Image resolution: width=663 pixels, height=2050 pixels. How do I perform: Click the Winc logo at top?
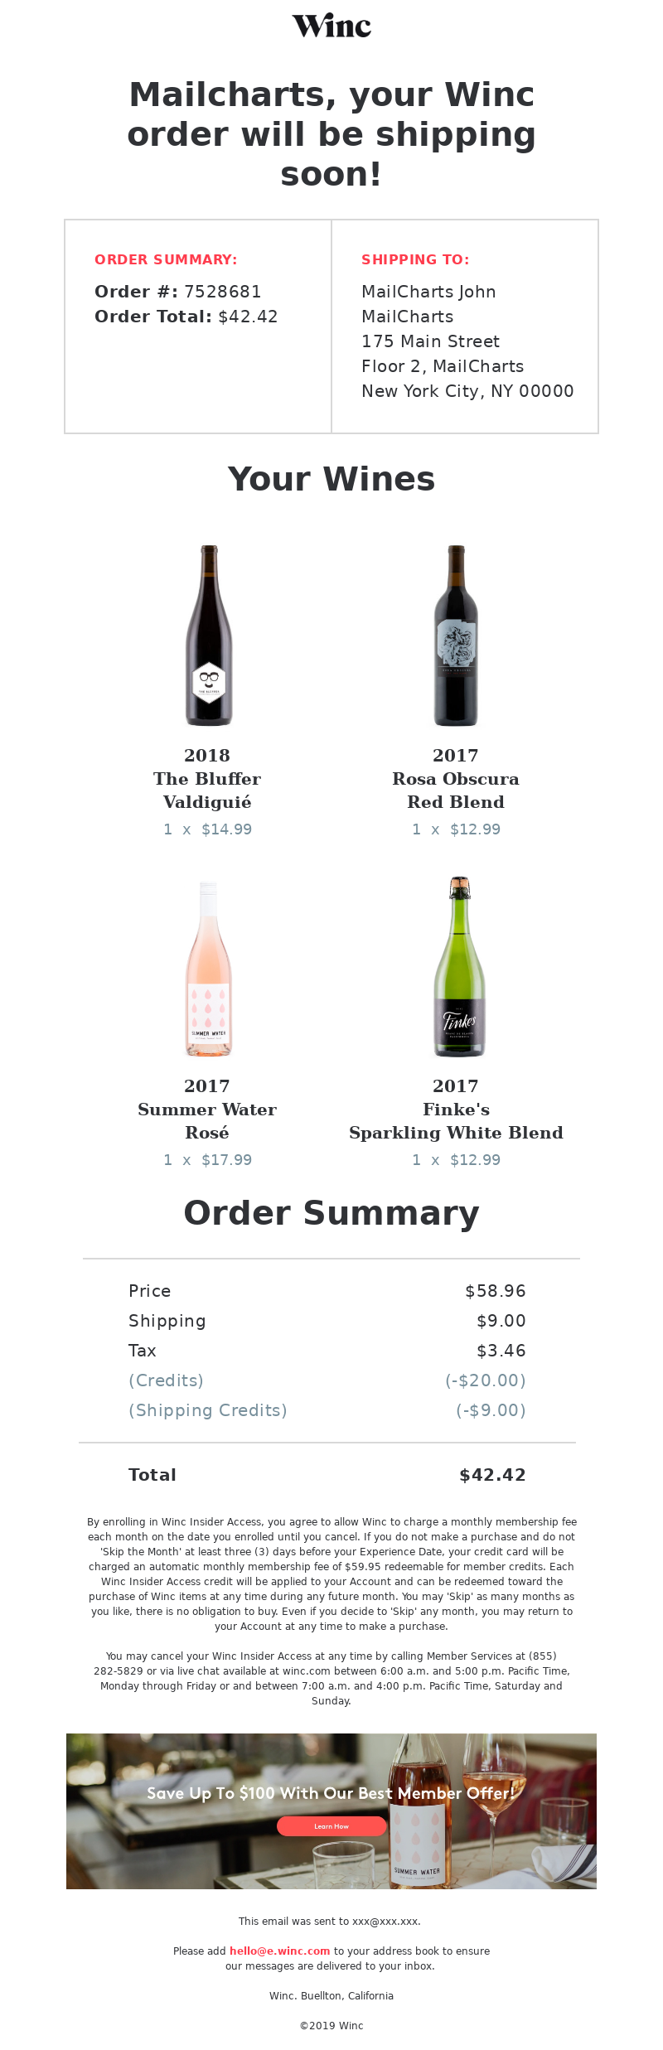331,26
